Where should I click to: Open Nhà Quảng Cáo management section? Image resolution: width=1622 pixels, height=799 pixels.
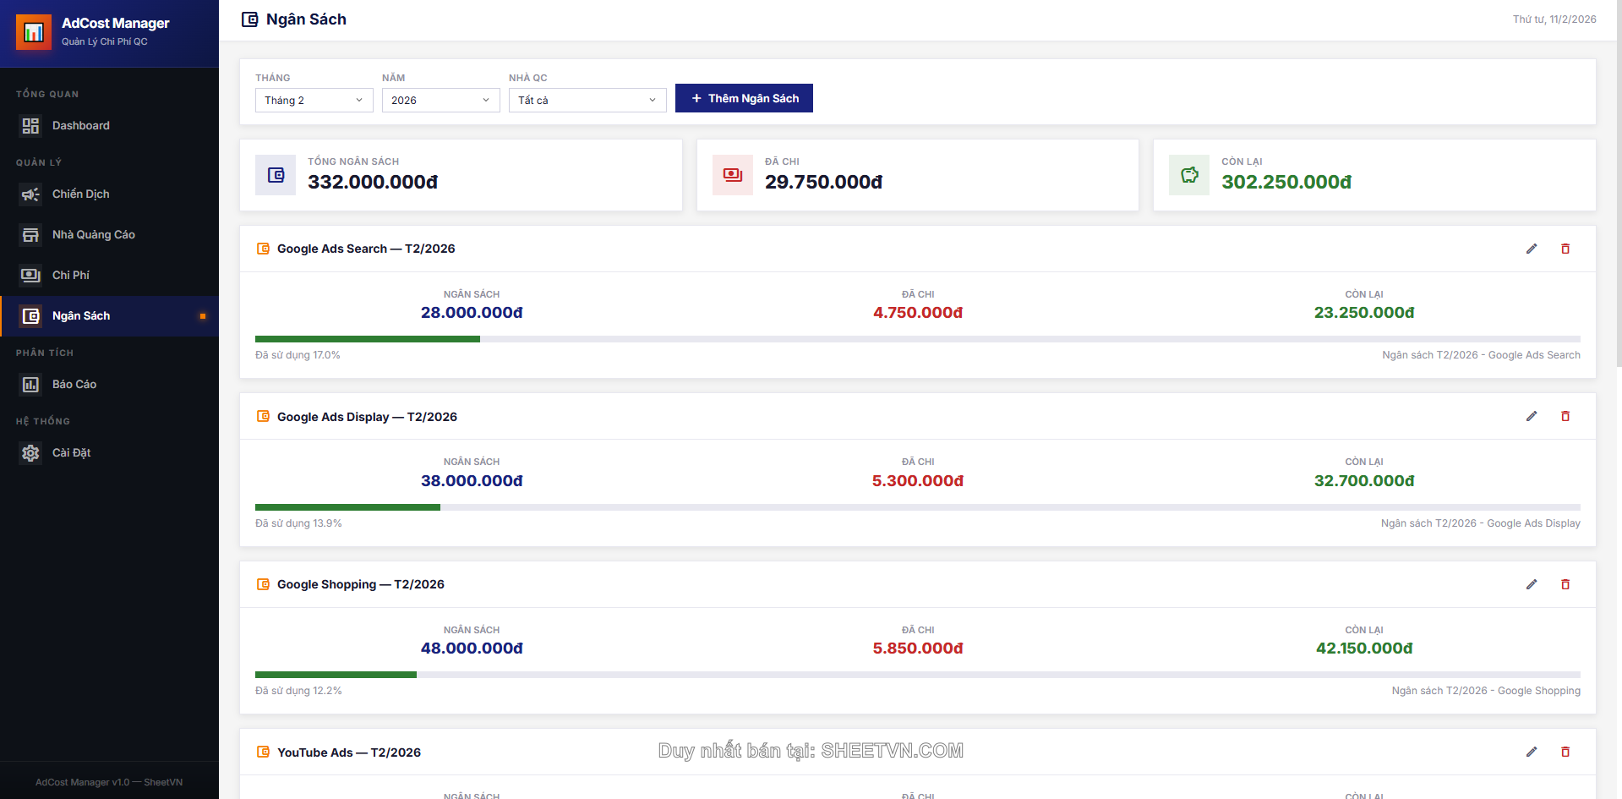pos(95,234)
